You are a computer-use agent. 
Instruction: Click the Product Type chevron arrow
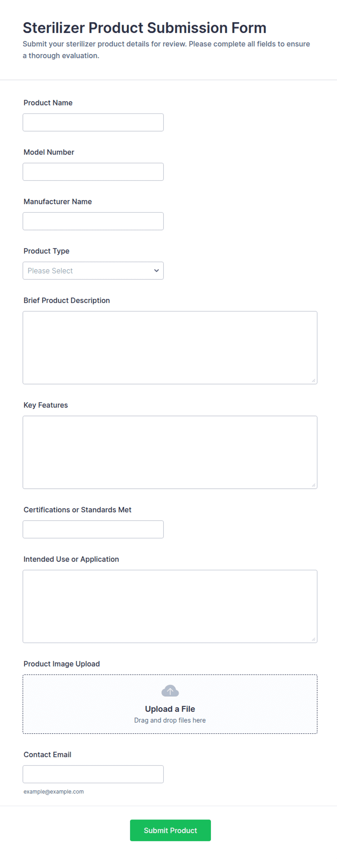coord(157,271)
